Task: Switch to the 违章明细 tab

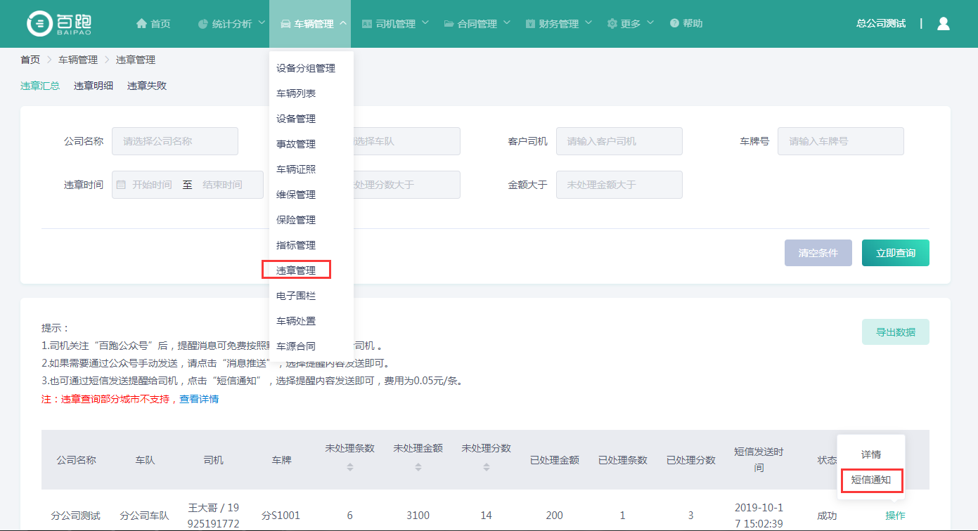Action: (94, 86)
